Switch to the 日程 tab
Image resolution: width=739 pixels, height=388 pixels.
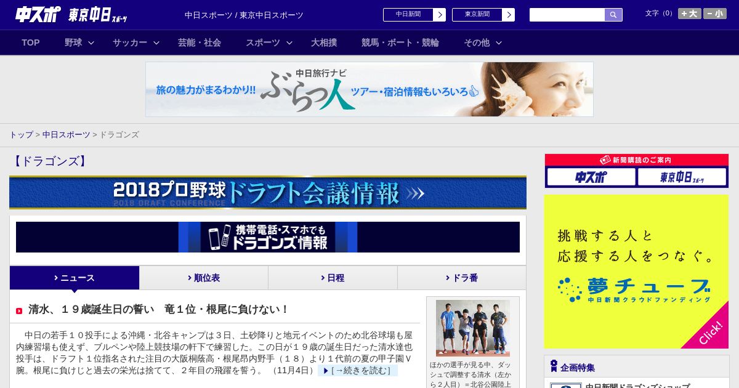coord(333,278)
